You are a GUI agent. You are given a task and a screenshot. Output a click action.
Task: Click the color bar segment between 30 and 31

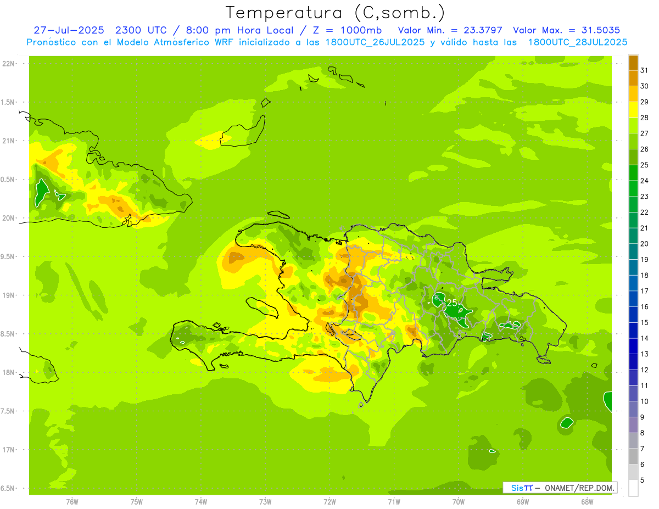633,78
